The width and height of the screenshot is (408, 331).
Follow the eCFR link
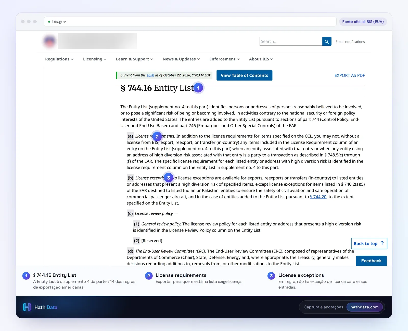tap(150, 75)
